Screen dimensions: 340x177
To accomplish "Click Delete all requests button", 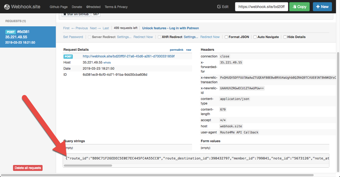I will click(28, 168).
